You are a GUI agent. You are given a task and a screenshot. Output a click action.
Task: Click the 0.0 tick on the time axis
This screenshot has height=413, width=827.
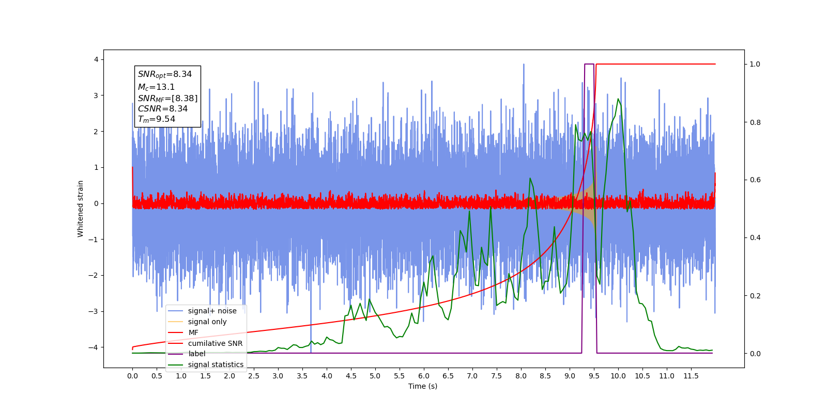(x=132, y=376)
